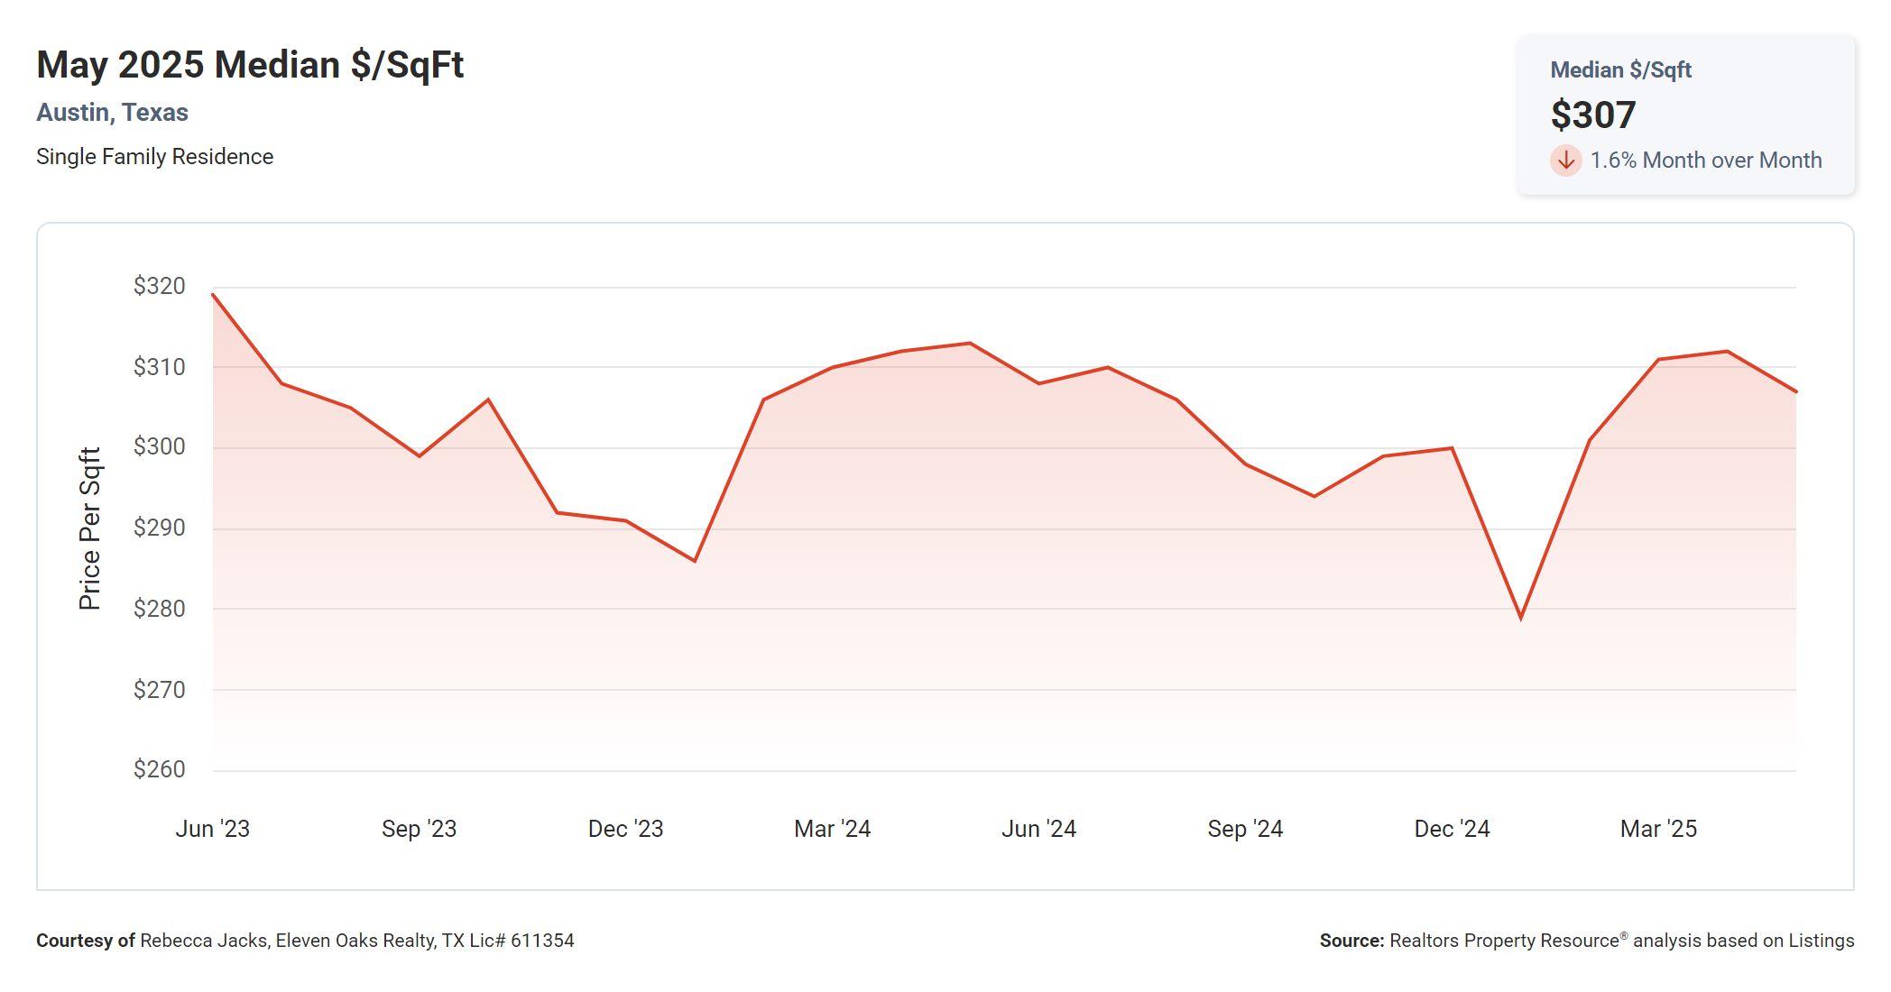Click the Sep '23 x-axis label
Viewport: 1891px width, 992px height.
419,829
